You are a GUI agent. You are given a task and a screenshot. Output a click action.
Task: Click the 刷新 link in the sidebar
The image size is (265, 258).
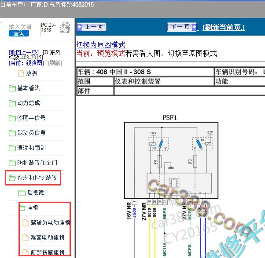55,63
